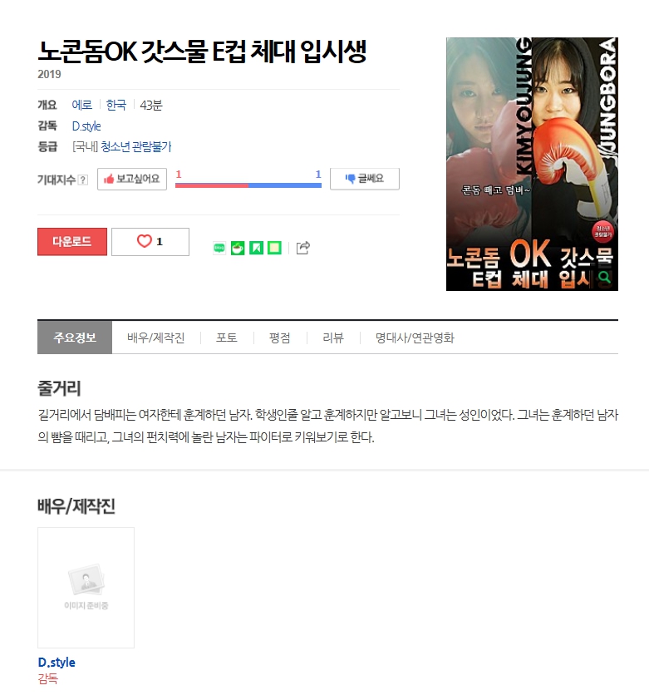Go to the 리뷰 tab
This screenshot has height=700, width=649.
[333, 338]
